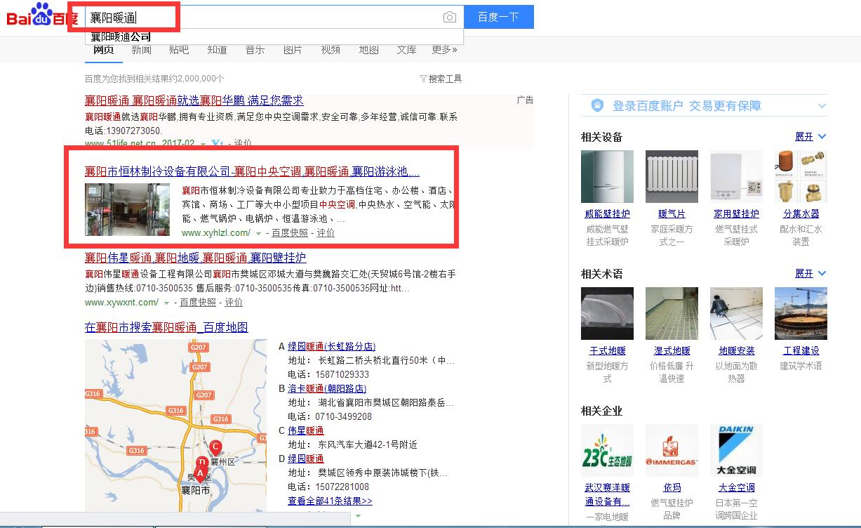The width and height of the screenshot is (861, 528).
Task: Expand the 相关设备 section with 展开
Action: coord(810,136)
